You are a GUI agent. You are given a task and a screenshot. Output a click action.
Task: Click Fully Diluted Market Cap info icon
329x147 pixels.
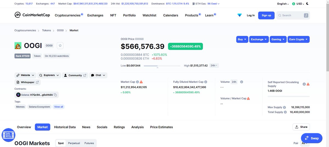[206, 82]
